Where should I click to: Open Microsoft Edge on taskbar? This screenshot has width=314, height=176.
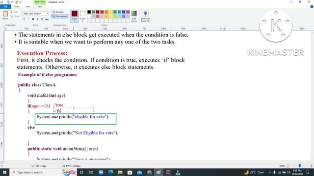(110, 172)
